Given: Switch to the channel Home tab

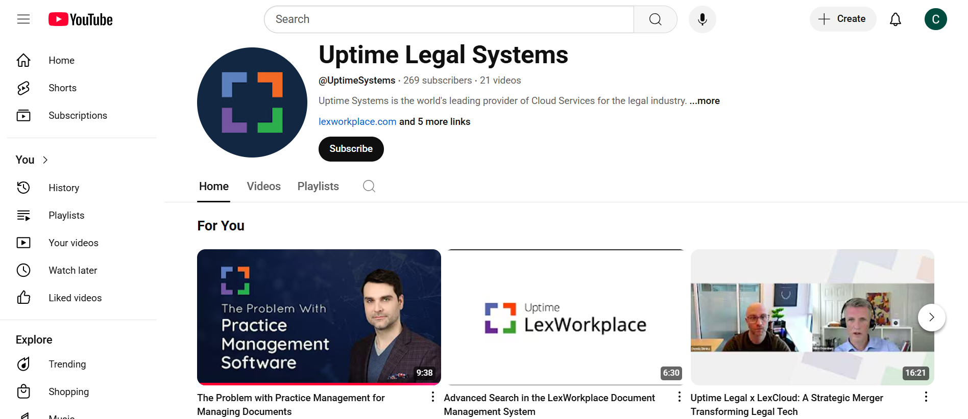Looking at the screenshot, I should (x=214, y=187).
